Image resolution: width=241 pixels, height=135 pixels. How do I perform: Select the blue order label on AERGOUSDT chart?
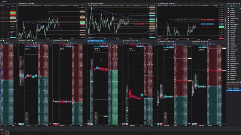207,24
